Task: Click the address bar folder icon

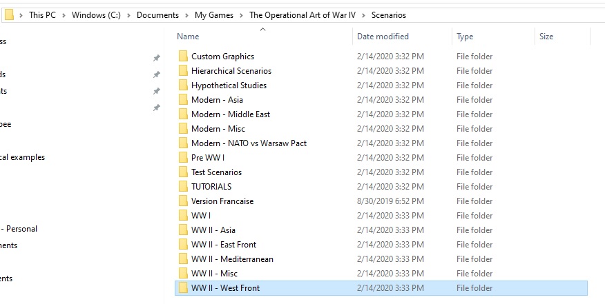Action: coord(9,15)
